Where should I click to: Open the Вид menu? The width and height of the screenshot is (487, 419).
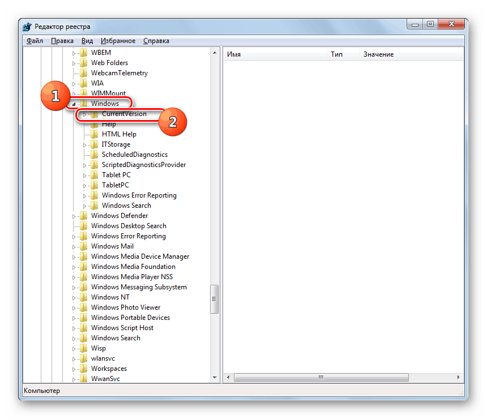point(87,41)
